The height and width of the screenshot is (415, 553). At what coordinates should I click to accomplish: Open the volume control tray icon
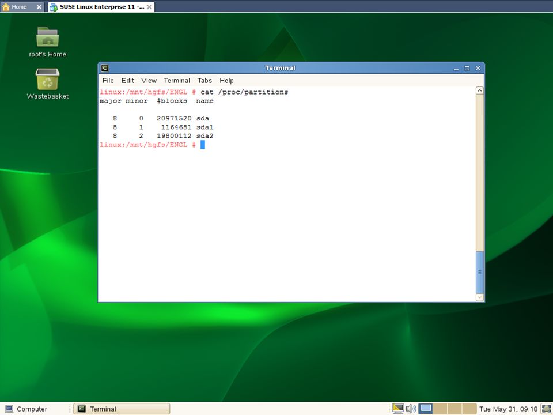click(x=411, y=409)
